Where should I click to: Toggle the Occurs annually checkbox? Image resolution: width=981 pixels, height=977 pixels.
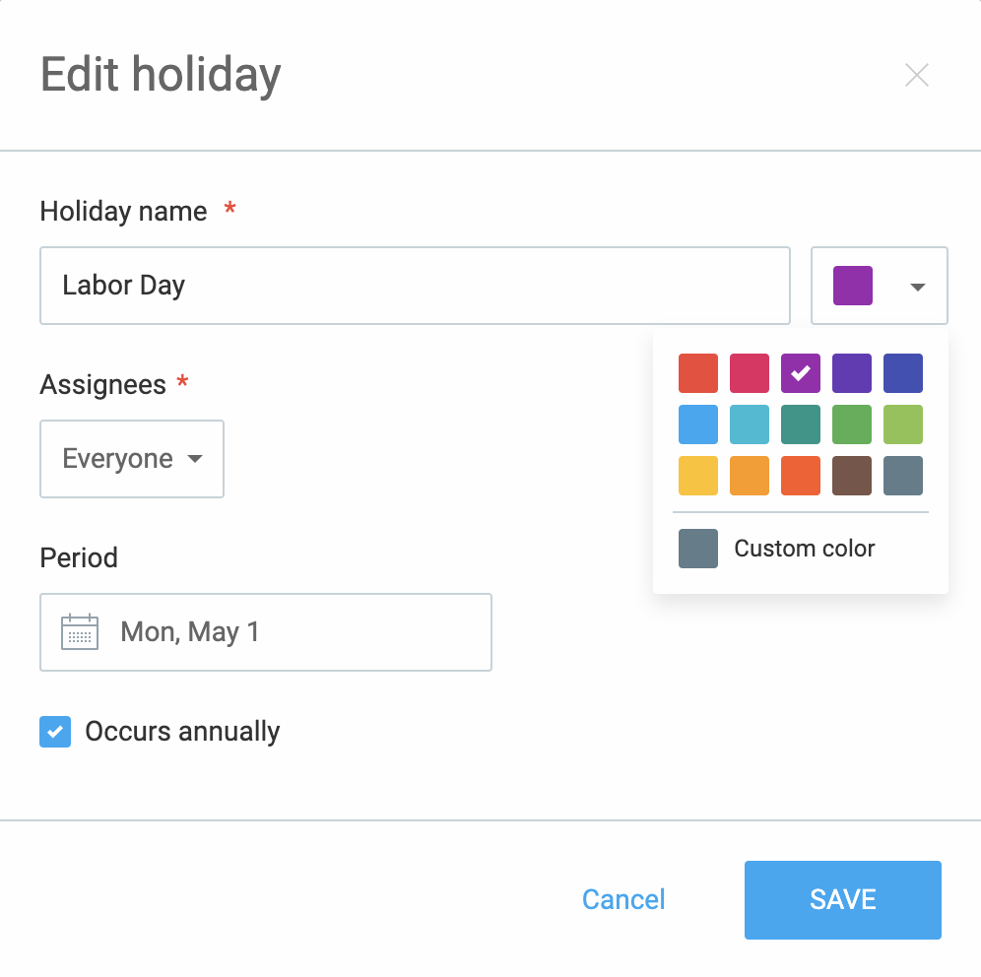[55, 731]
